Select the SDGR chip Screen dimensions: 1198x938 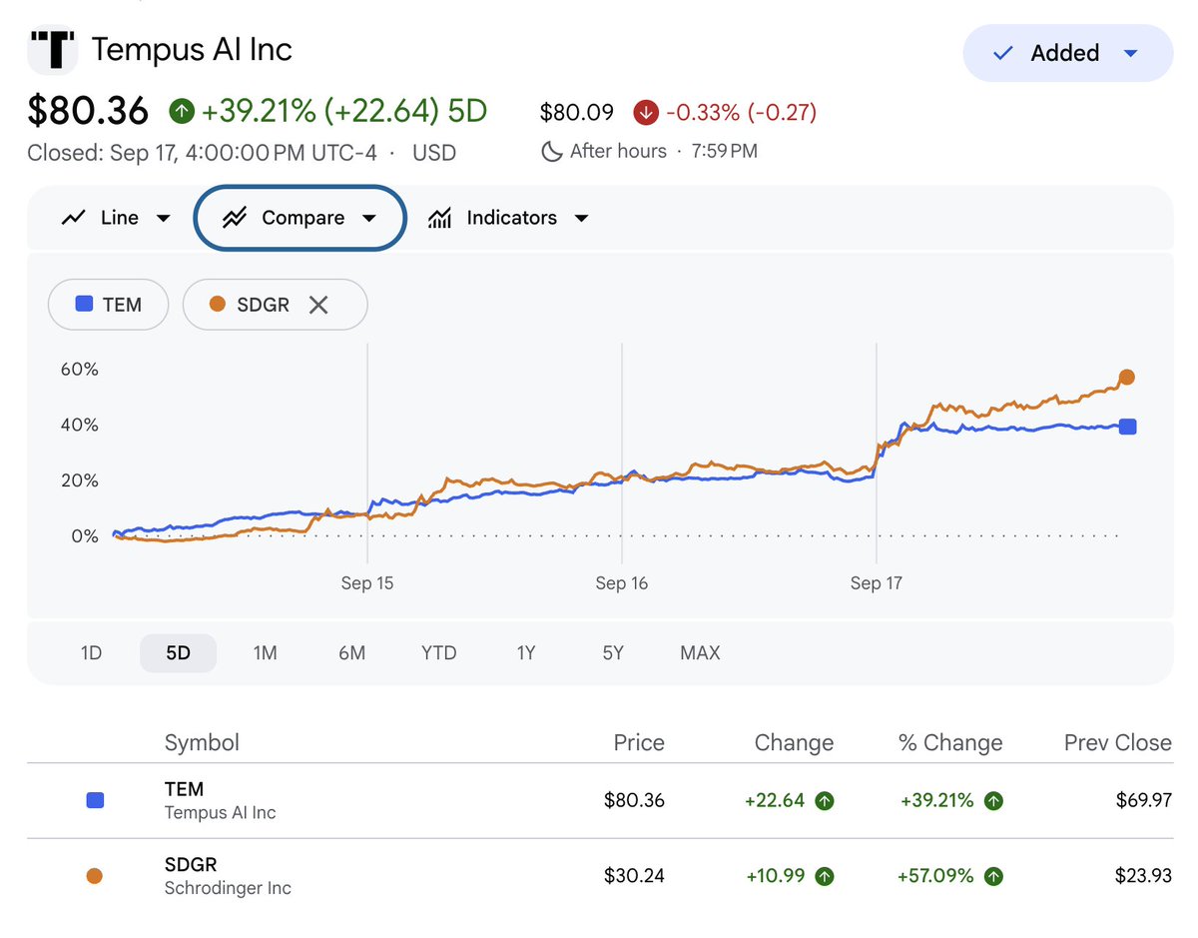[276, 305]
